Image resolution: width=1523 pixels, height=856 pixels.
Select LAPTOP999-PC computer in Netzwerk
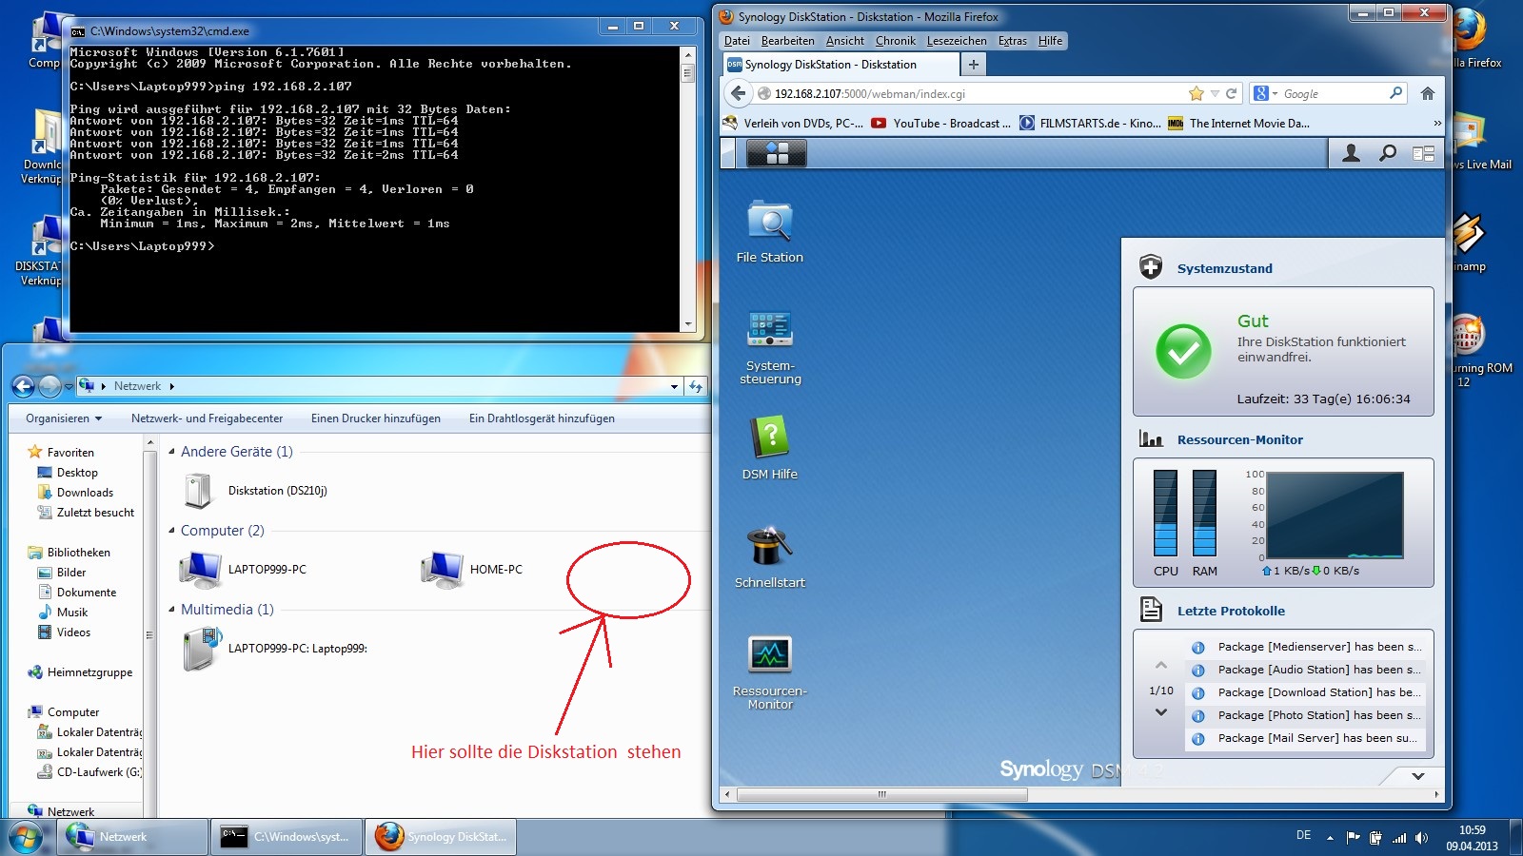pyautogui.click(x=244, y=570)
